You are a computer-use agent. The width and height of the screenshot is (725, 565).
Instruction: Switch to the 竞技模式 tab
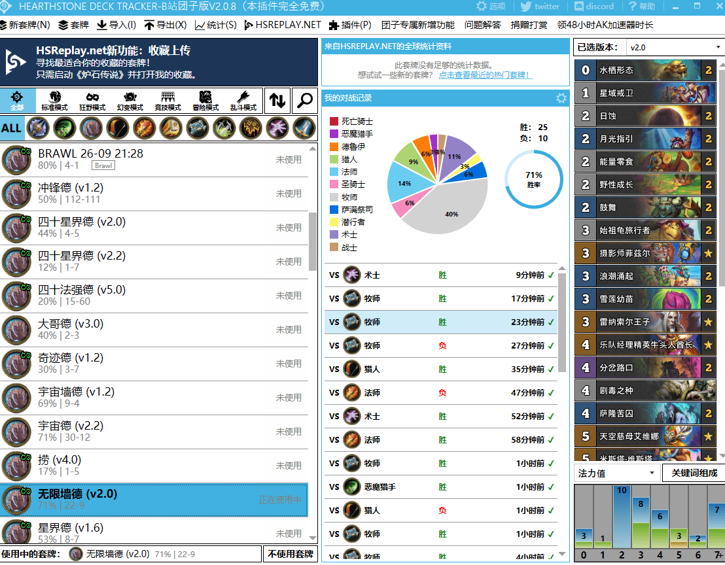[168, 101]
